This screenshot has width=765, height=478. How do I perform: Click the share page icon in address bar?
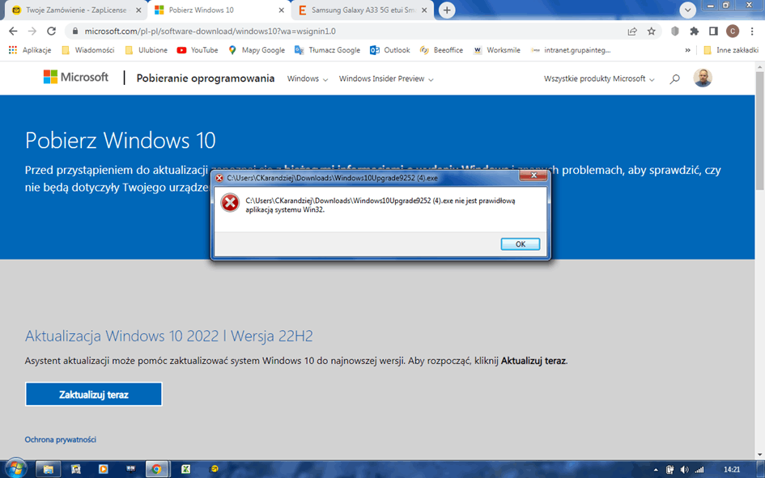click(632, 32)
